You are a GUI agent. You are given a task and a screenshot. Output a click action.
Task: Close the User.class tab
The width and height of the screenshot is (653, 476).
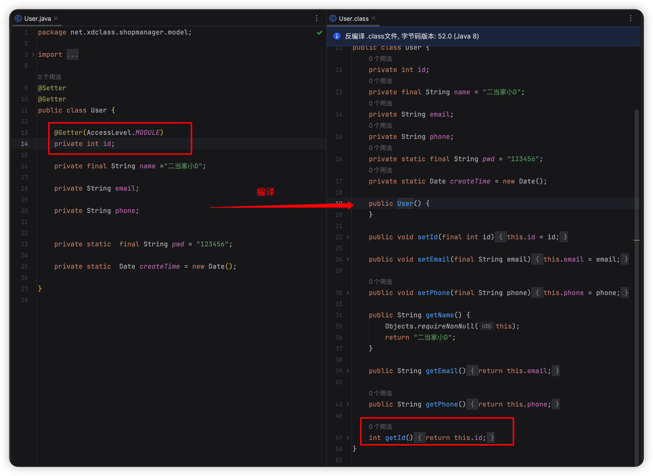tap(373, 19)
